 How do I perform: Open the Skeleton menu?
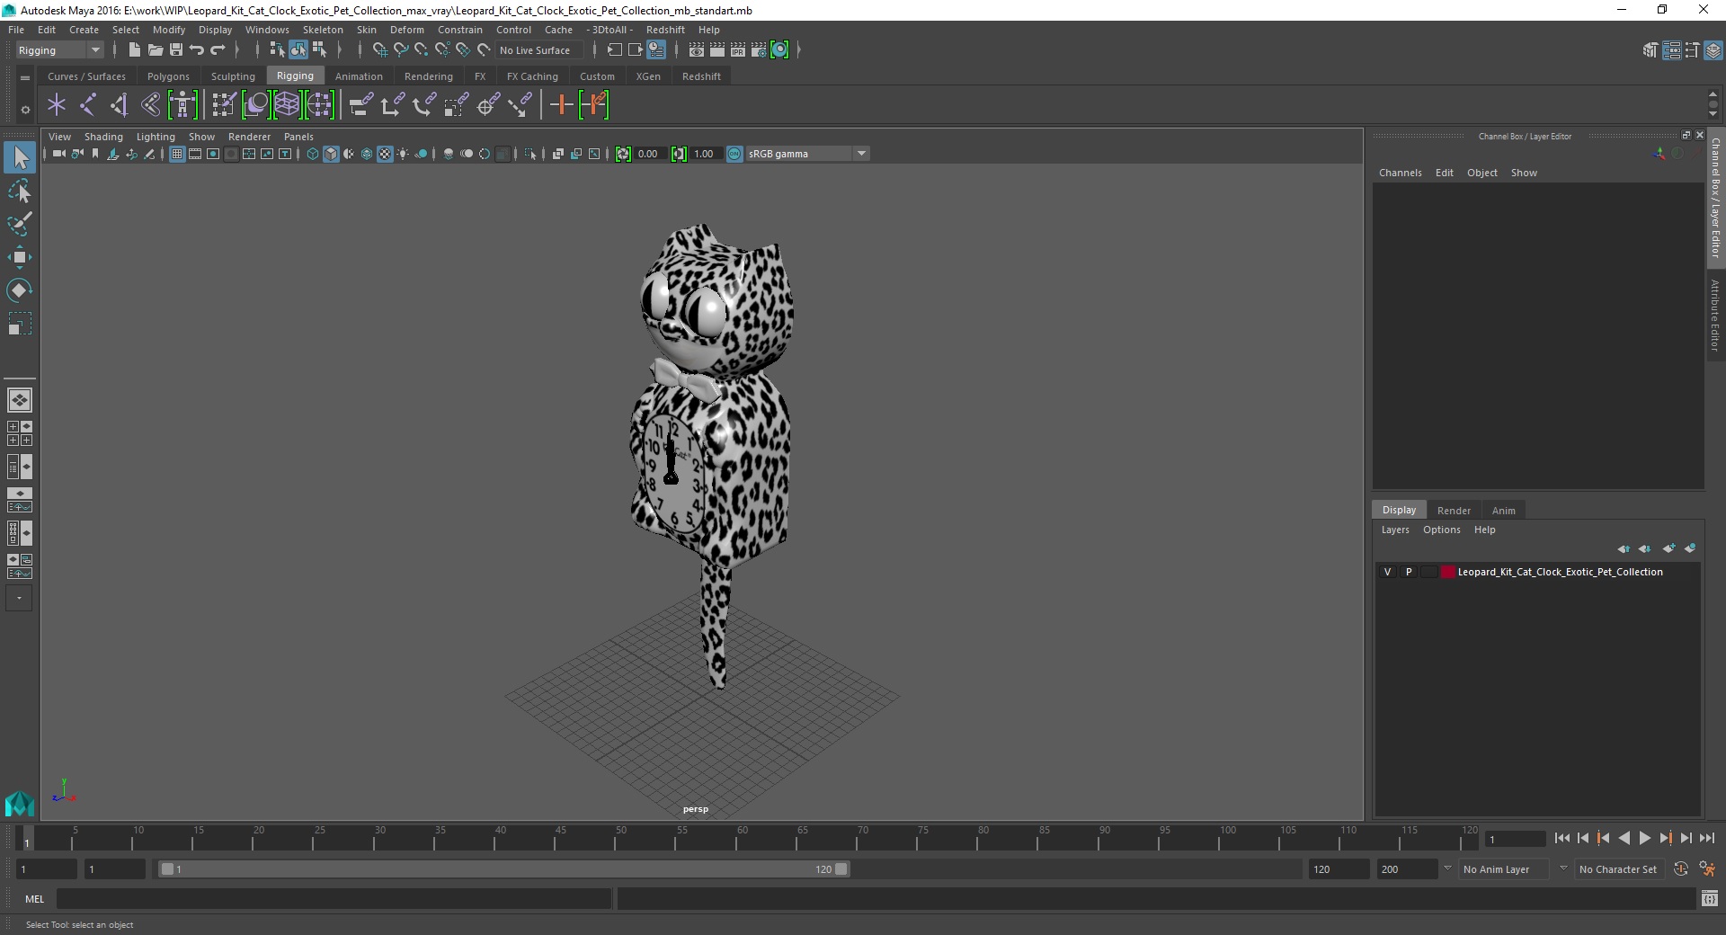pyautogui.click(x=323, y=30)
